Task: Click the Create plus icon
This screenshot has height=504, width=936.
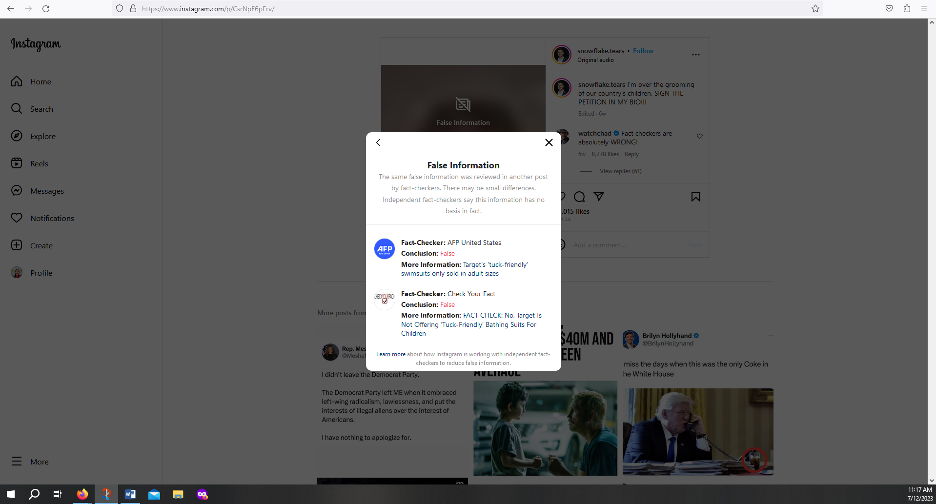Action: (17, 245)
